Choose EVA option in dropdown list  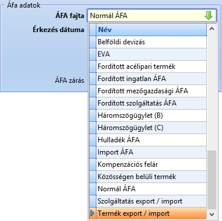151,54
